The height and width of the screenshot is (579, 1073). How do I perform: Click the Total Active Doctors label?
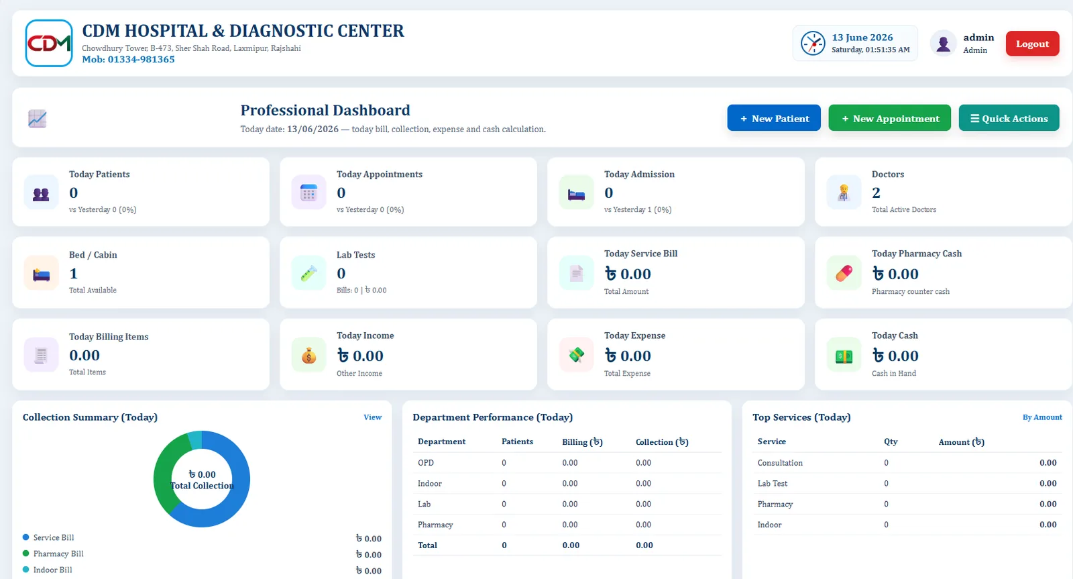click(904, 210)
